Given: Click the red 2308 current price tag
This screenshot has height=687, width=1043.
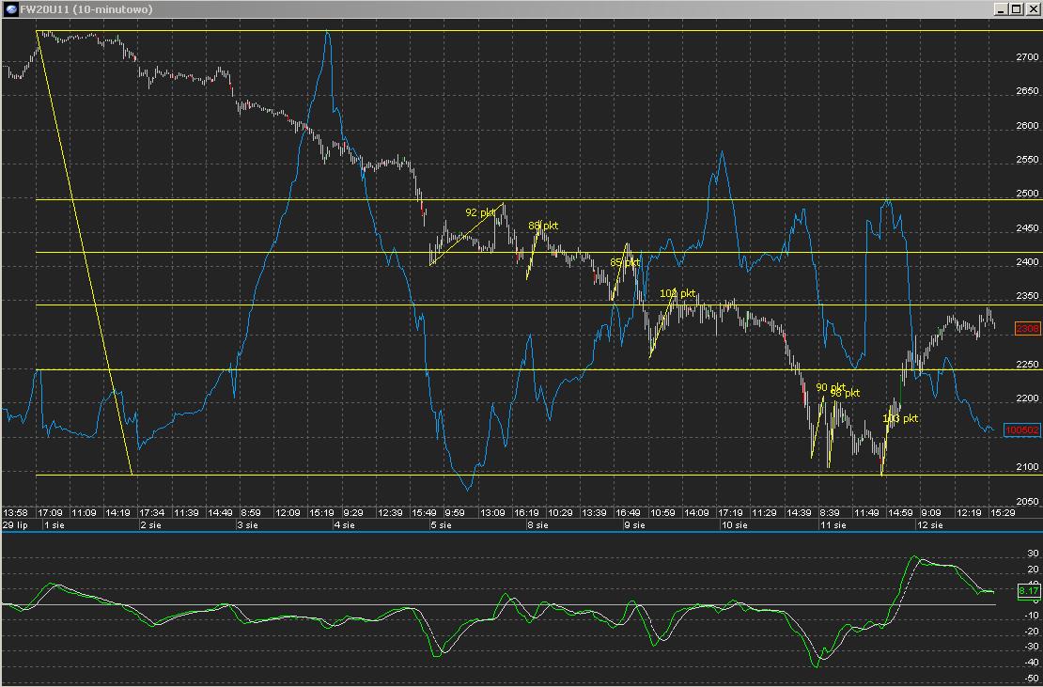Looking at the screenshot, I should coord(1027,328).
